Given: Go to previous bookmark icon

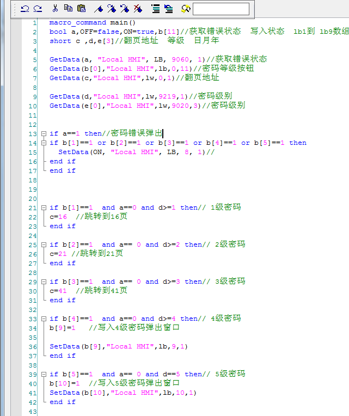Looking at the screenshot, I should point(125,9).
